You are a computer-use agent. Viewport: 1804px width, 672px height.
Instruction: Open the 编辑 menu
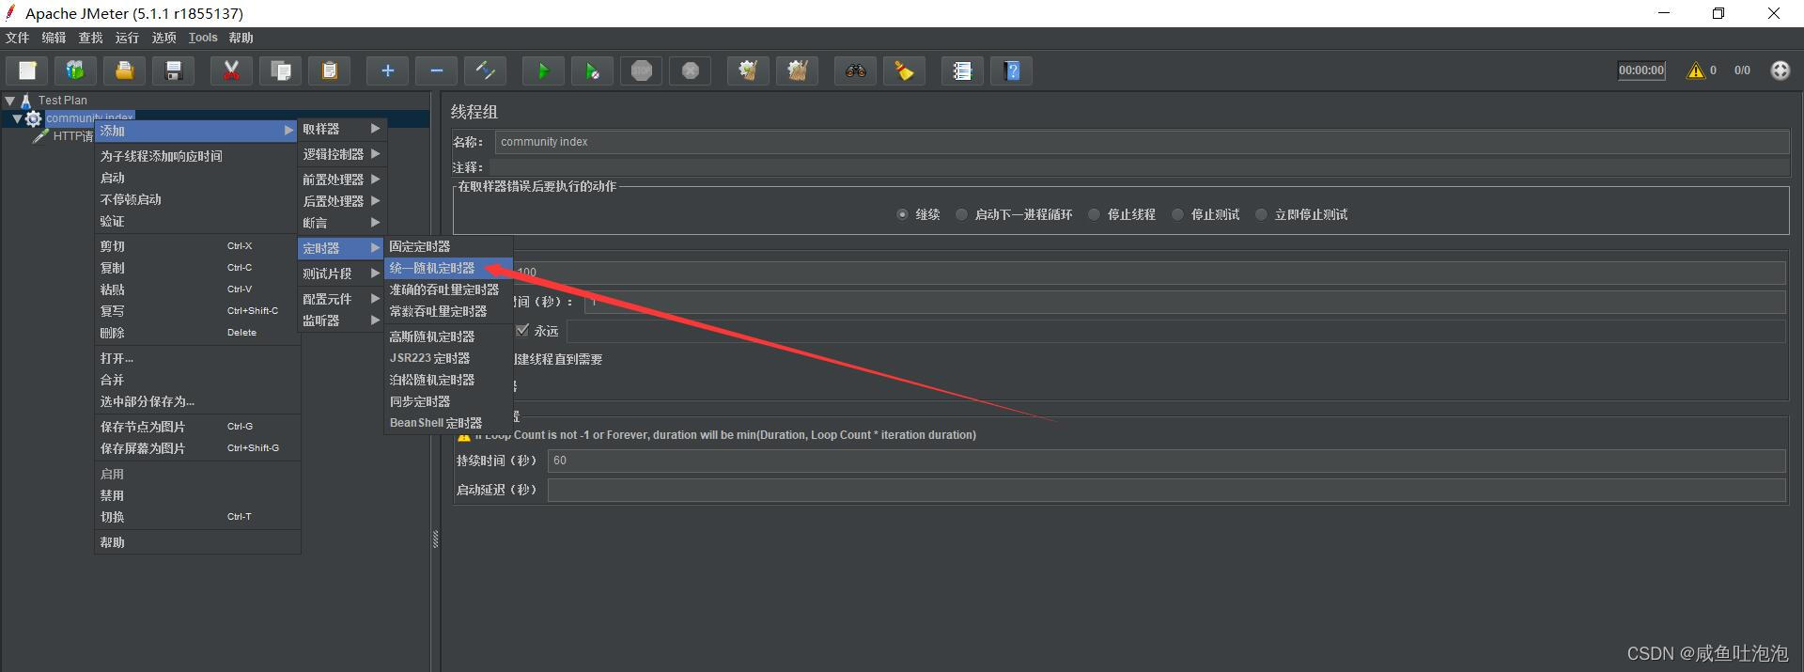[54, 38]
